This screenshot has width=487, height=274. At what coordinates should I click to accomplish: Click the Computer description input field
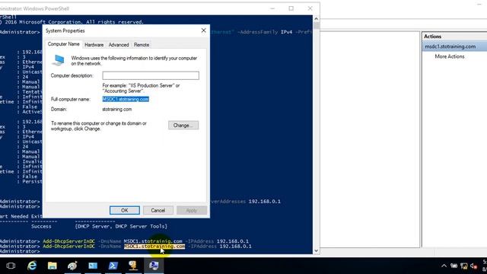click(151, 75)
